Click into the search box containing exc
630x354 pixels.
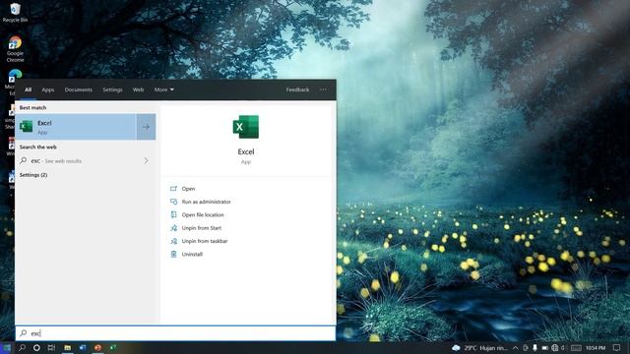coord(175,333)
